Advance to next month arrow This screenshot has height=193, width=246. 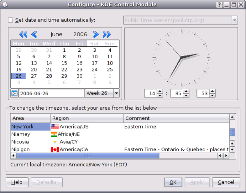click(x=96, y=34)
